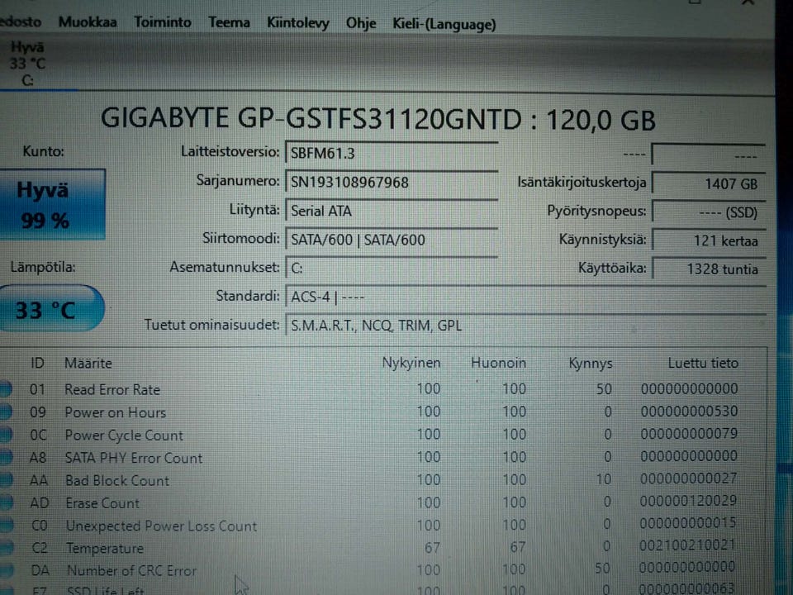Click raw value 00000000079 for Power Cycle Count

tap(689, 434)
